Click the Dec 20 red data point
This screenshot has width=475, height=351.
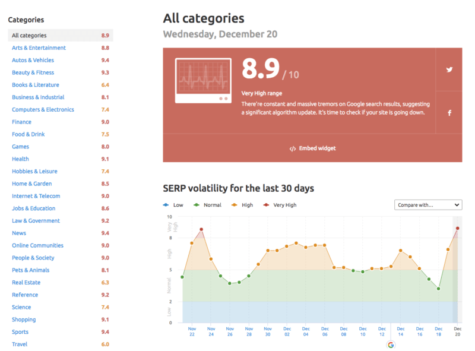pyautogui.click(x=457, y=228)
